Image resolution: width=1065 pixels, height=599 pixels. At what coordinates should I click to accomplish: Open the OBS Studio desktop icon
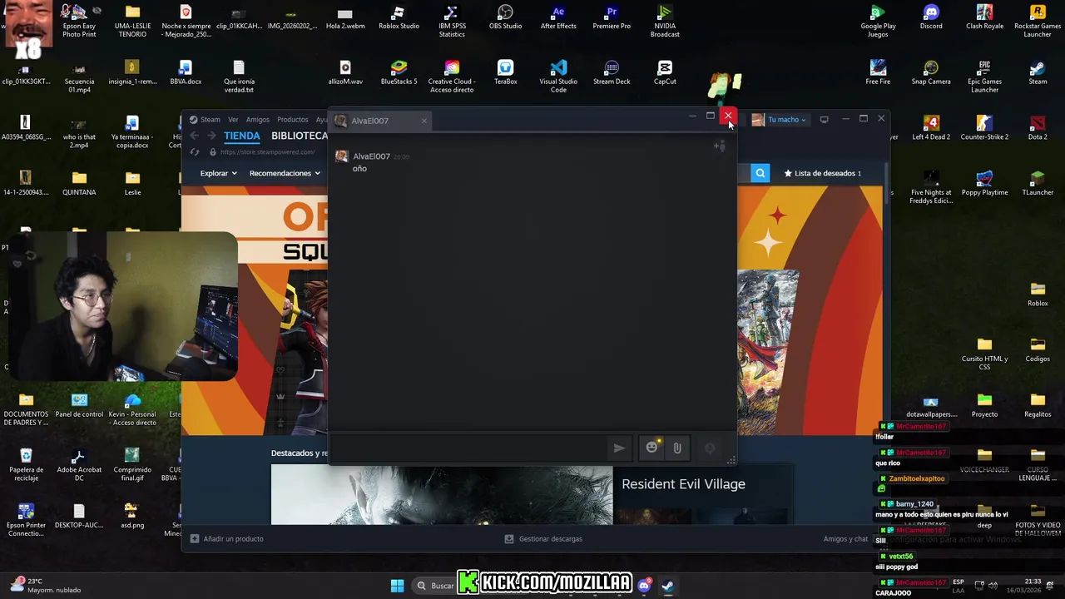click(505, 18)
